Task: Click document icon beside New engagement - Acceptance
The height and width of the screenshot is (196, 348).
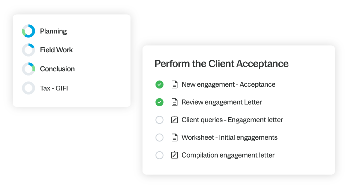Action: [174, 84]
